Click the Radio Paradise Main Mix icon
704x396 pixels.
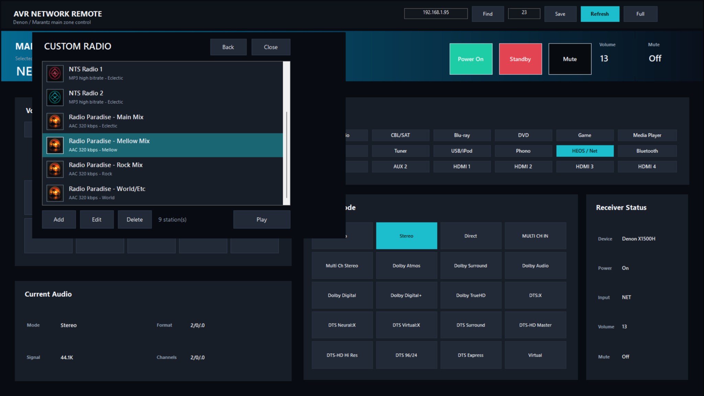(x=55, y=121)
